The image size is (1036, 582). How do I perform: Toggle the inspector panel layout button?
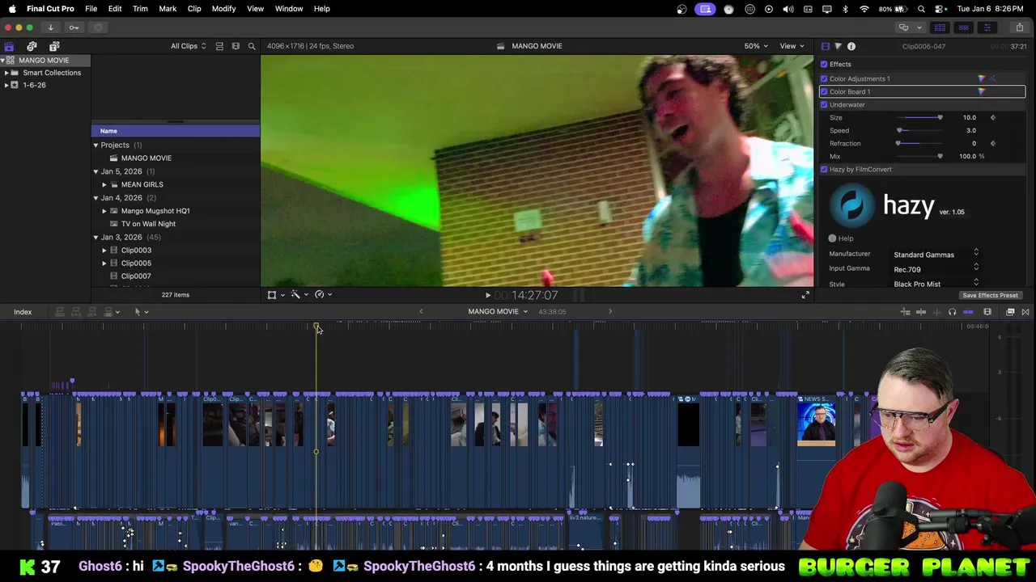(x=987, y=27)
